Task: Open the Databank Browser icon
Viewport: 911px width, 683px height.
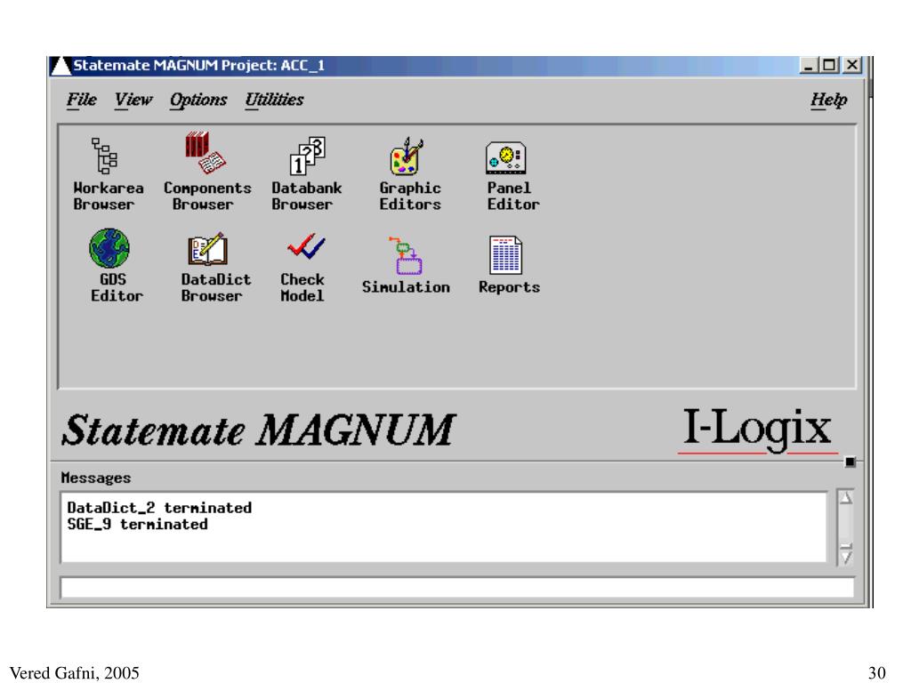Action: [x=307, y=156]
